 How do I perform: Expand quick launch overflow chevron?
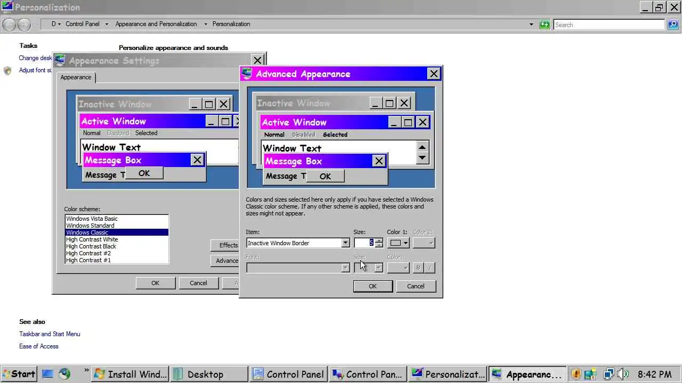click(86, 371)
